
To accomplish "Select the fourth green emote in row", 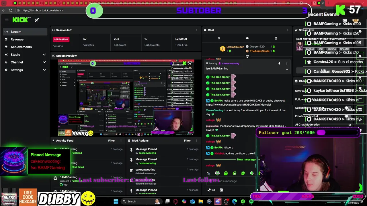I will (x=235, y=173).
